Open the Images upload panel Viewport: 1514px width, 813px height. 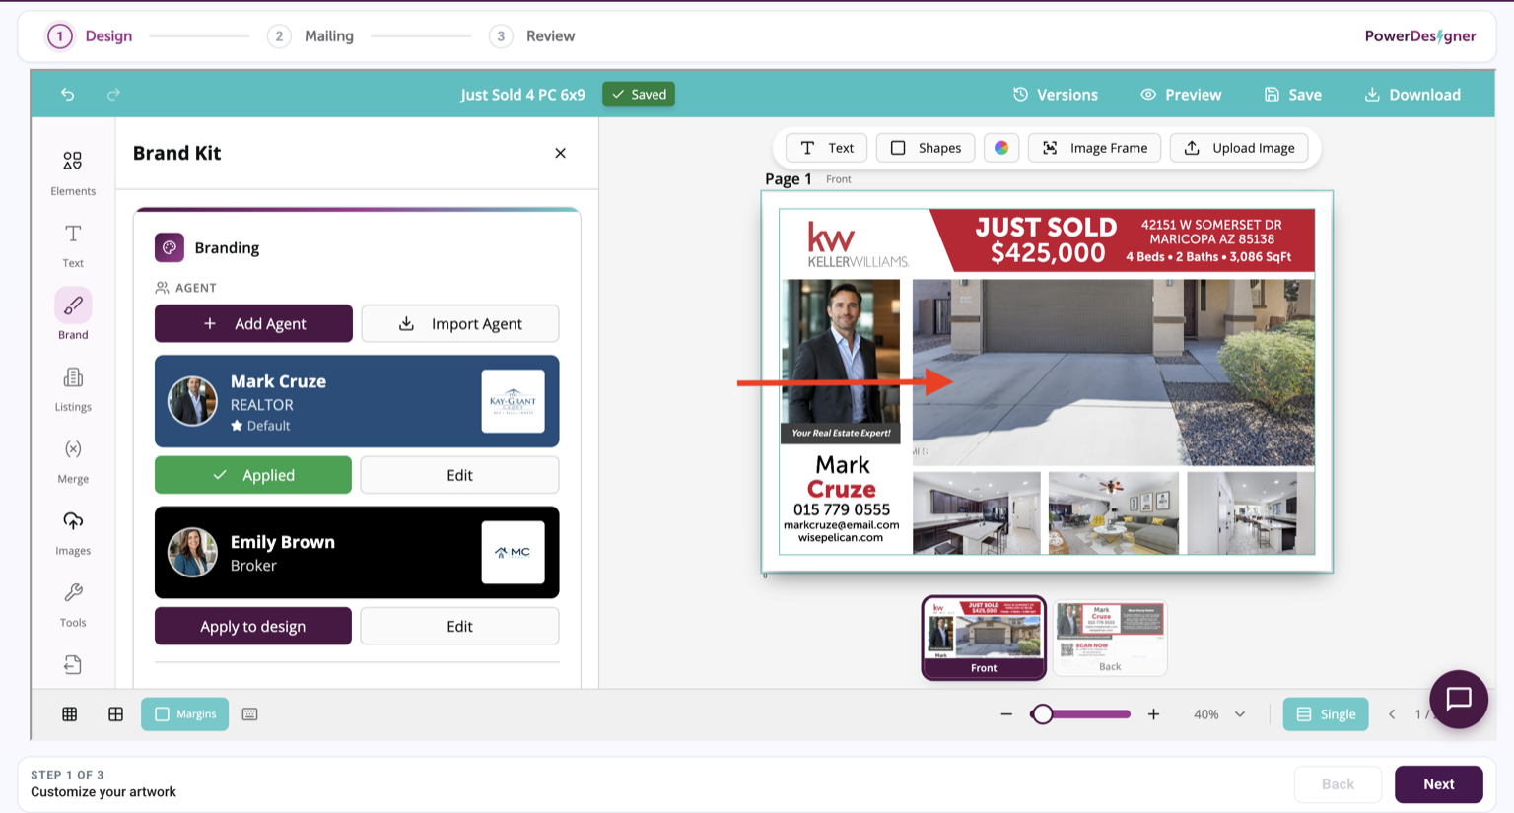point(73,533)
